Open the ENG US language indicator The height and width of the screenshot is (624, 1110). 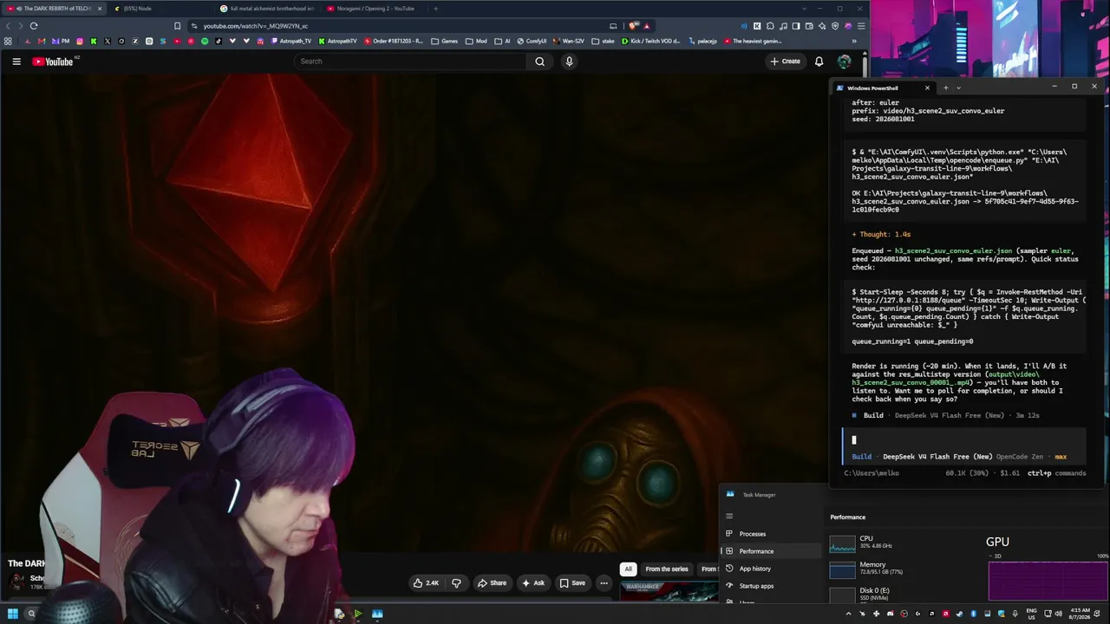(1031, 614)
